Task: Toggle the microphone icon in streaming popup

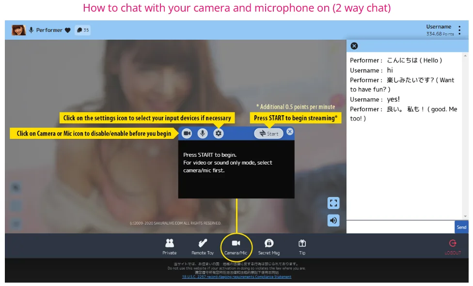Action: pos(203,133)
